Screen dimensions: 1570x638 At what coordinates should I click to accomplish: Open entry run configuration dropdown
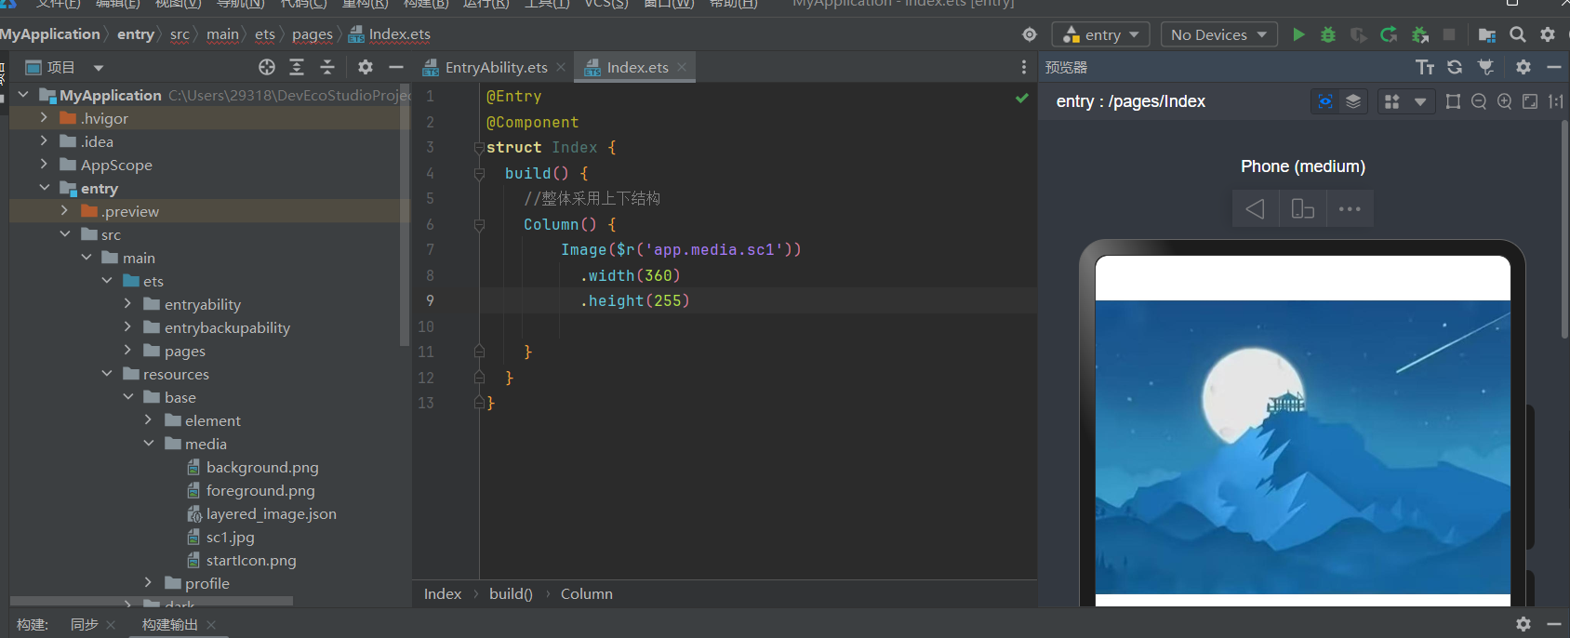[x=1101, y=34]
